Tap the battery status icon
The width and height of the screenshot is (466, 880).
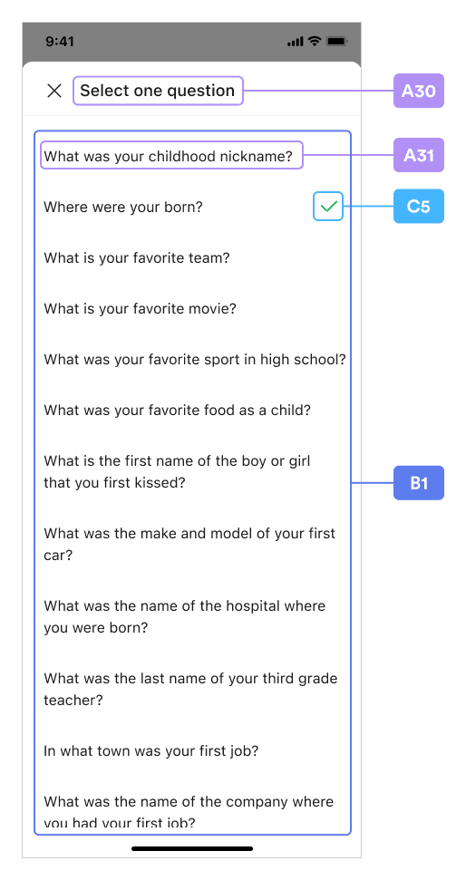coord(337,42)
